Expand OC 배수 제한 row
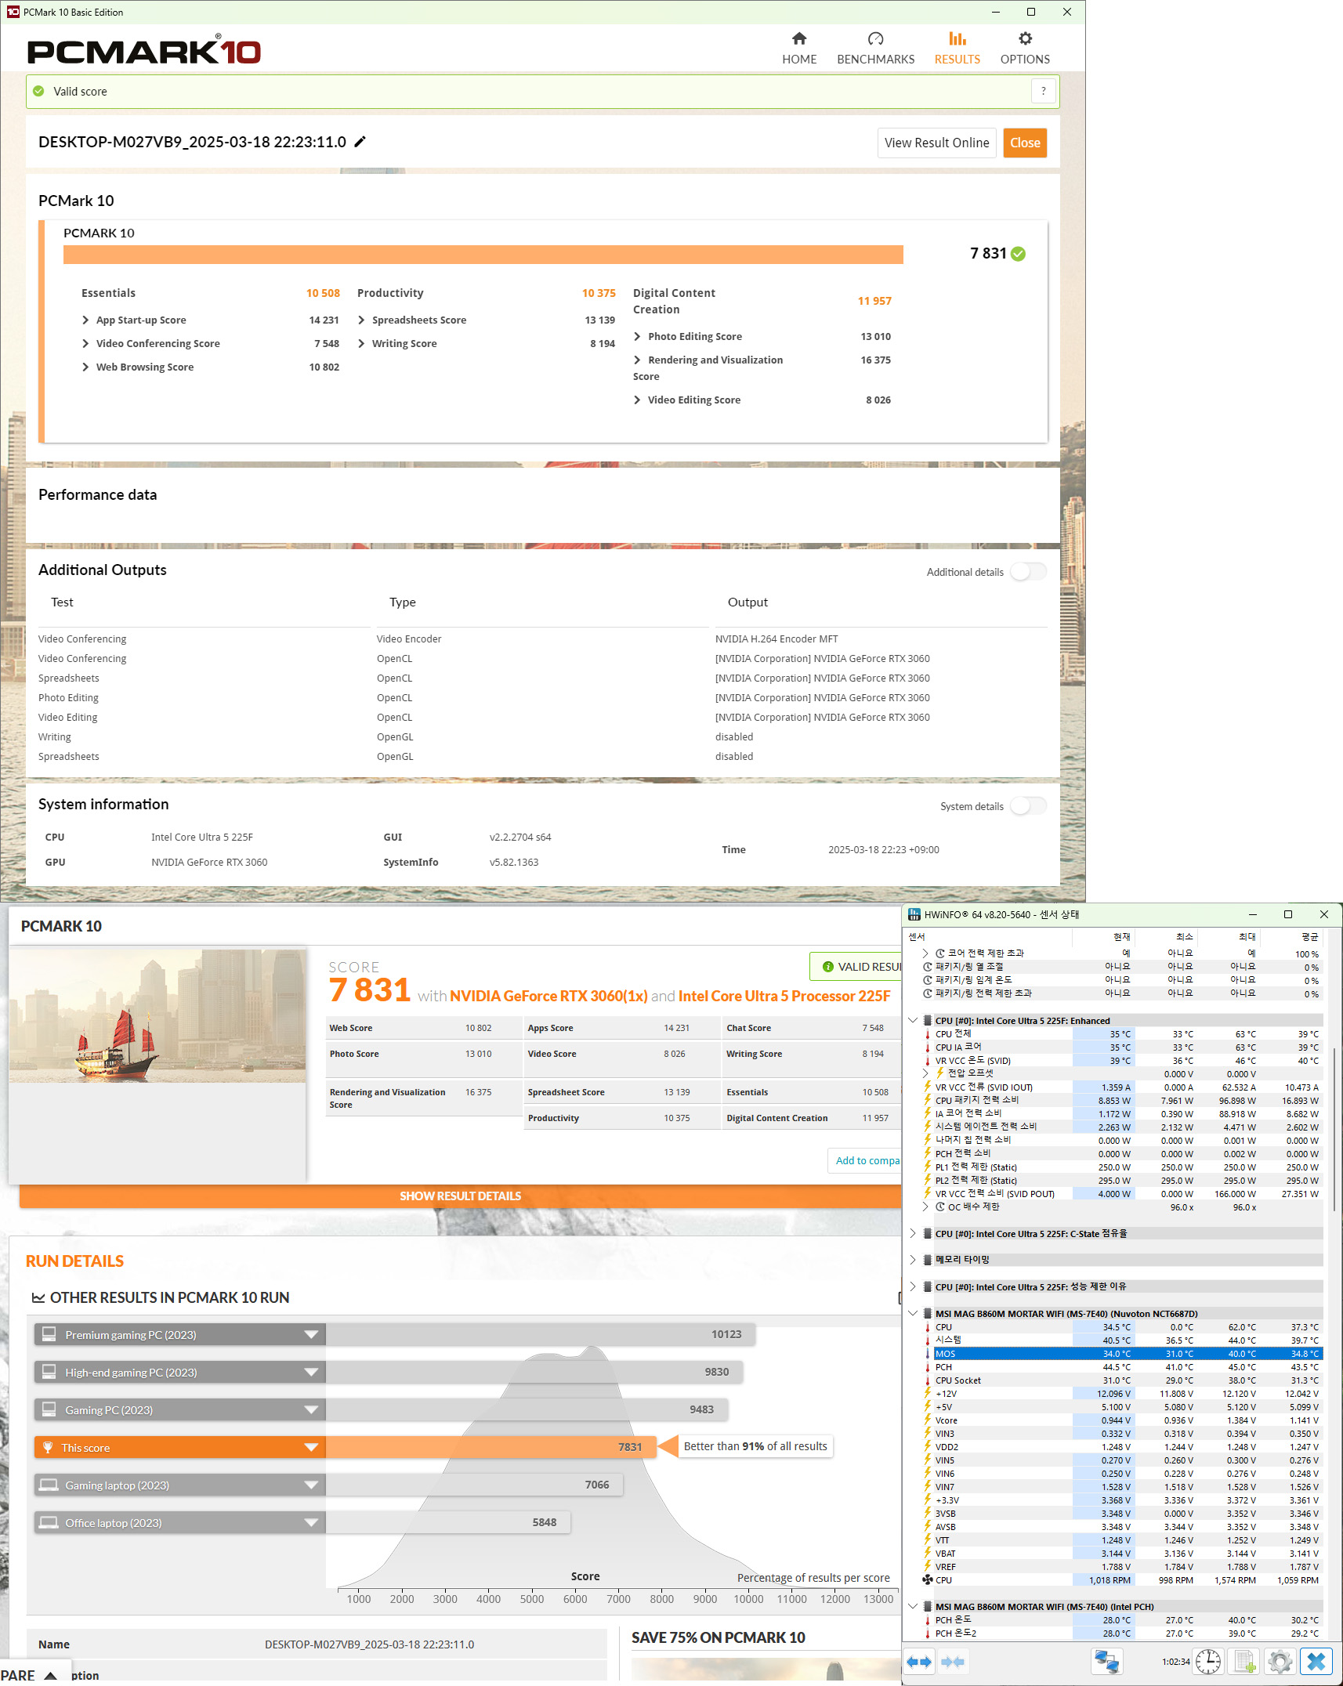The height and width of the screenshot is (1686, 1343). (x=925, y=1207)
